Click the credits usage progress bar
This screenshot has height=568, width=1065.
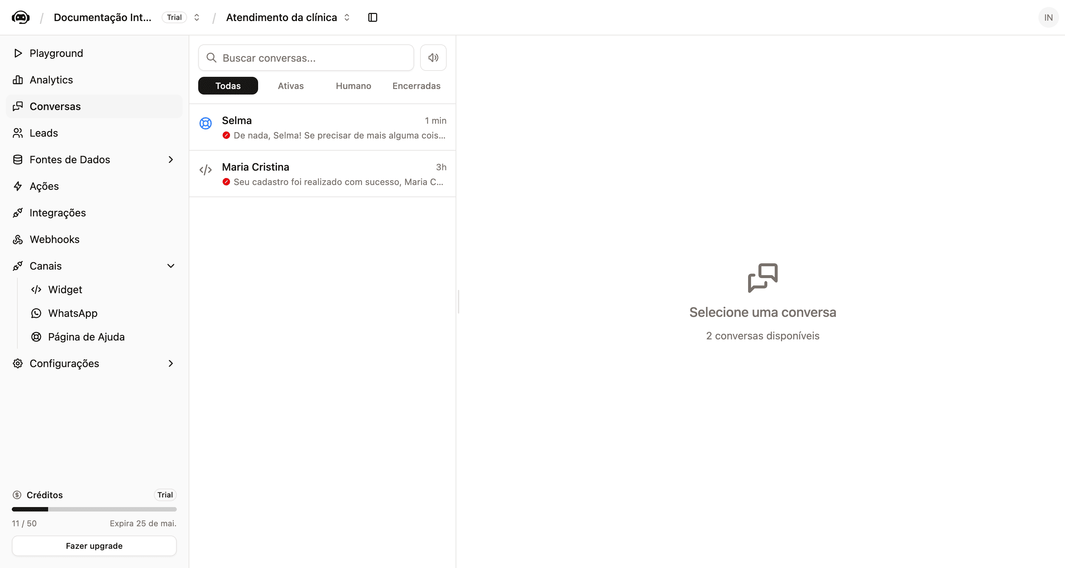tap(94, 509)
